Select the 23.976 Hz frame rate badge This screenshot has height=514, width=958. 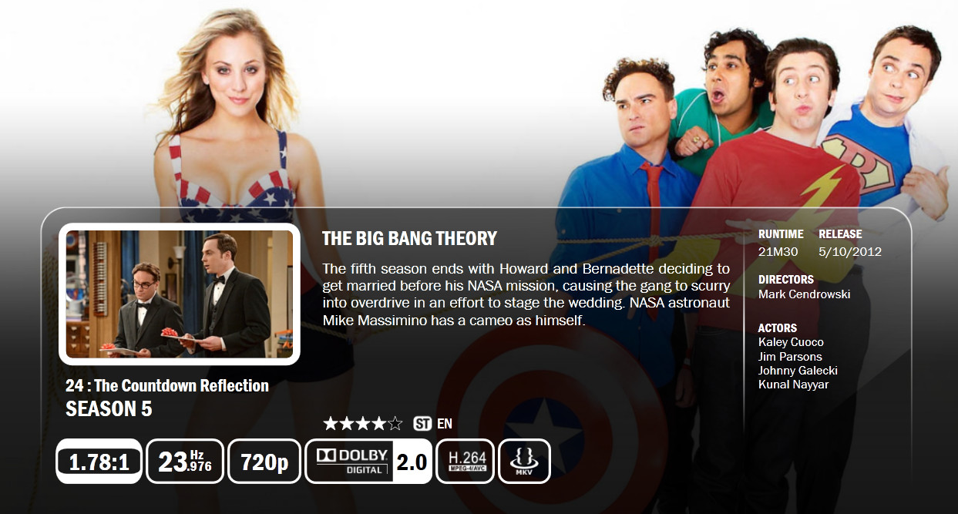(x=185, y=461)
